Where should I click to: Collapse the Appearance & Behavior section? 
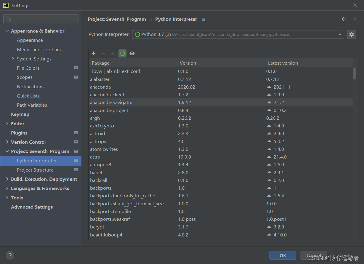(x=7, y=31)
